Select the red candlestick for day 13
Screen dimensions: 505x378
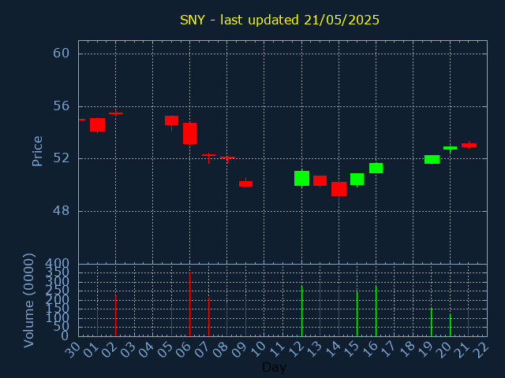click(320, 180)
